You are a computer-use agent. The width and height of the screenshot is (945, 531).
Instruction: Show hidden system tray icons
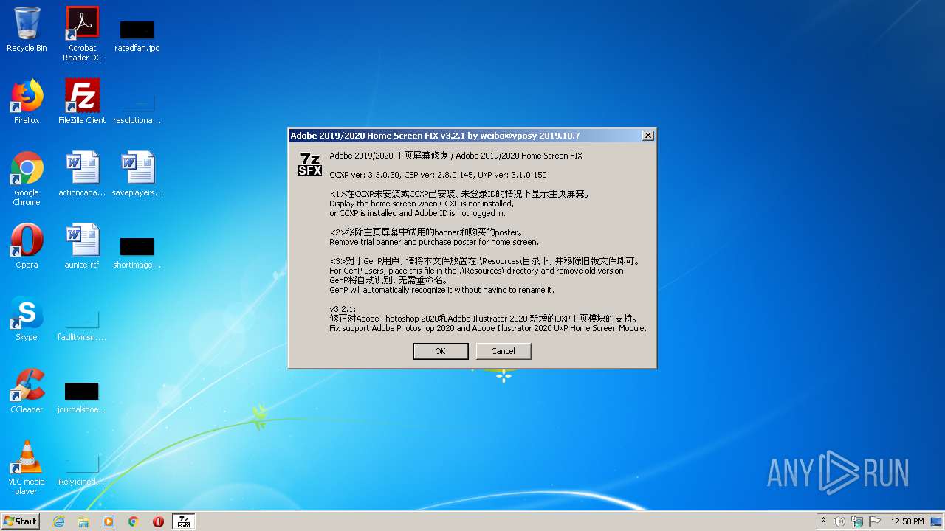click(823, 521)
